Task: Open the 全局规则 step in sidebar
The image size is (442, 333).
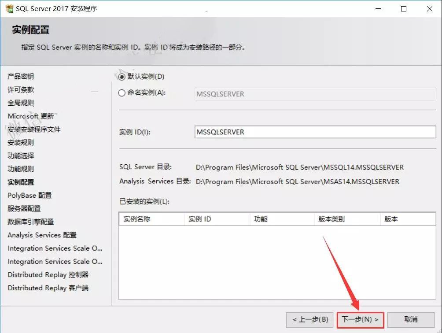Action: point(21,103)
